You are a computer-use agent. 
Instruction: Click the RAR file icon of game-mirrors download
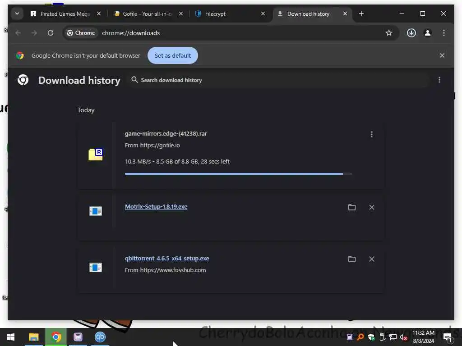tap(96, 155)
